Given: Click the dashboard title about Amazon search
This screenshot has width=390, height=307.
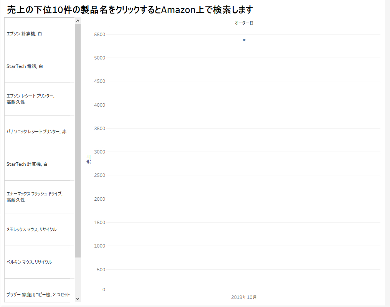Looking at the screenshot, I should coord(130,10).
